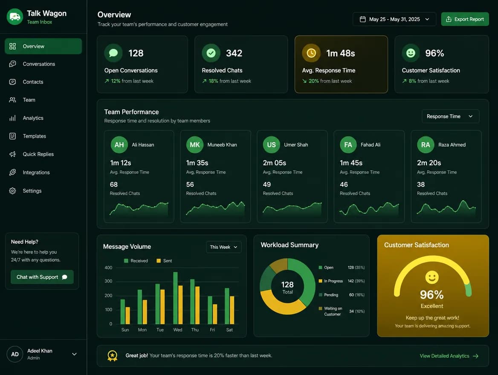Open Contacts from the sidebar

[x=43, y=82]
